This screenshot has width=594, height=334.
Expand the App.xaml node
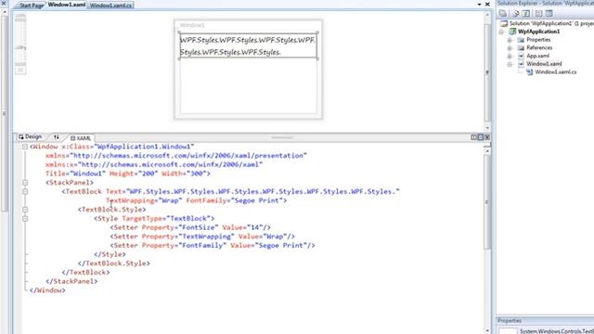510,56
